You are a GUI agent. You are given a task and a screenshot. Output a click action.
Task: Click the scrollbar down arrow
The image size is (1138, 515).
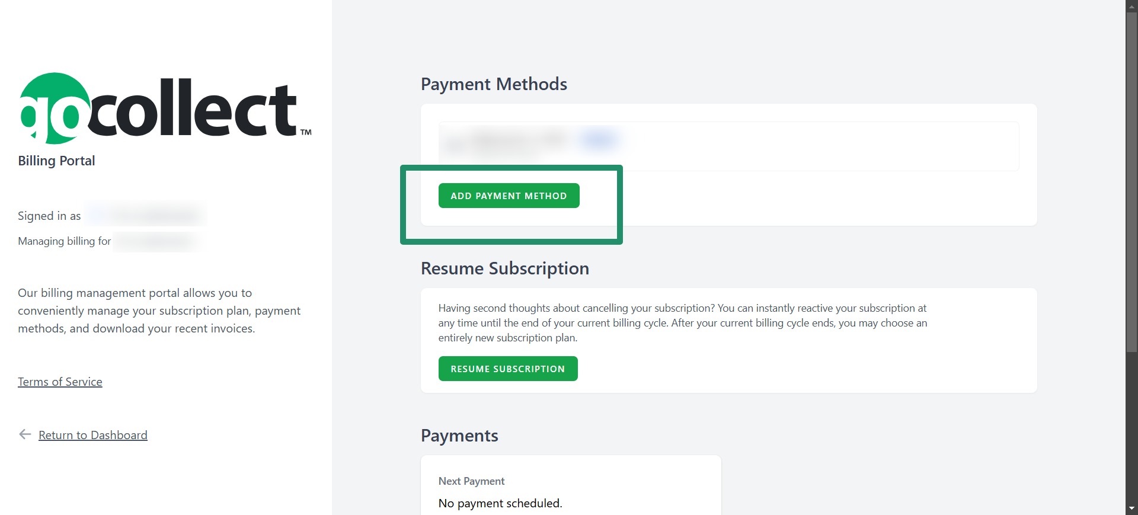(x=1132, y=508)
